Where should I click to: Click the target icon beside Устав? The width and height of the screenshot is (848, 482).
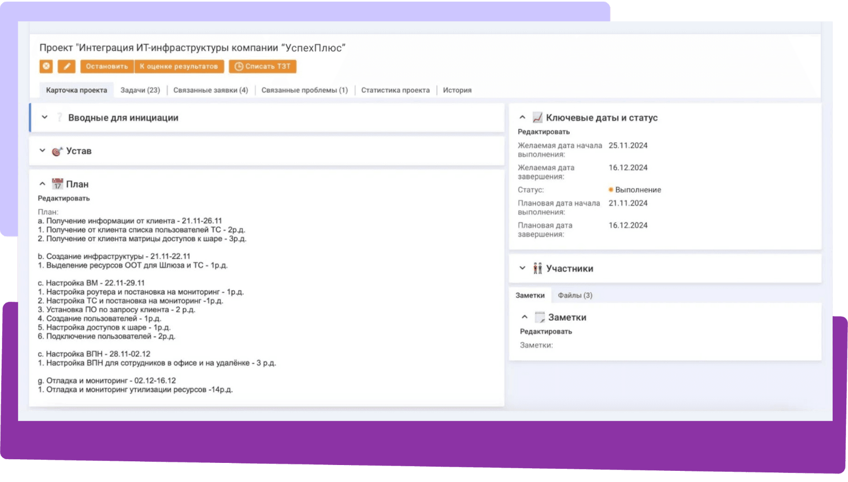(57, 151)
